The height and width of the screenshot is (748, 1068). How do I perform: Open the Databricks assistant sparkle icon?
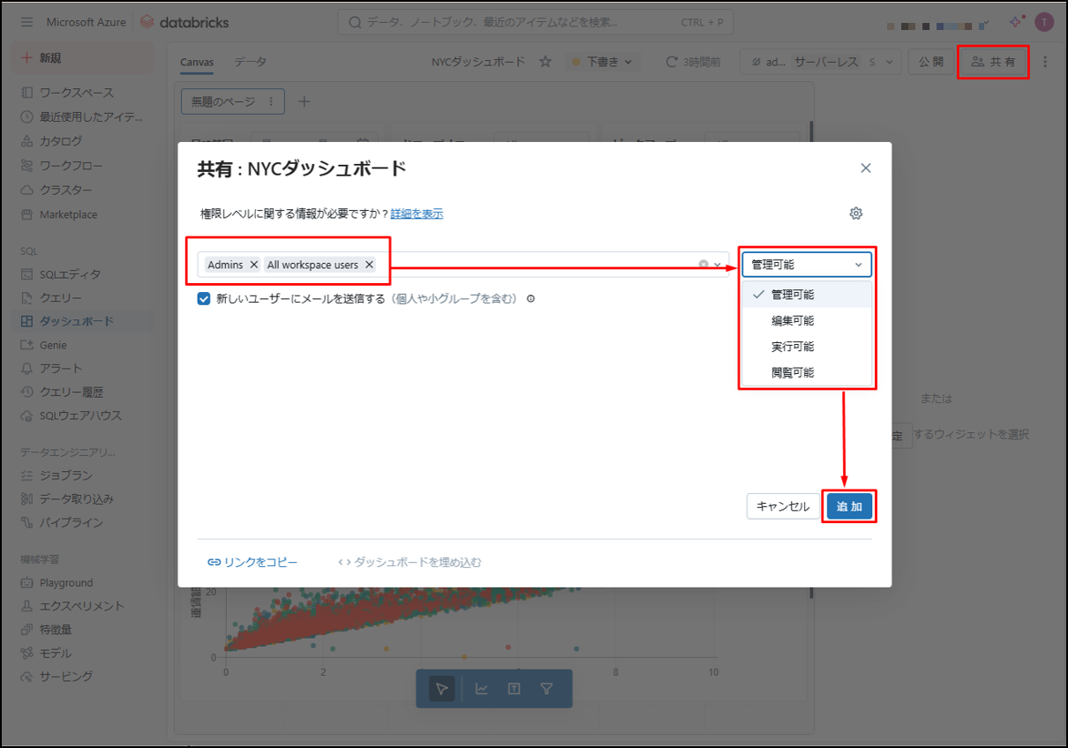1016,22
